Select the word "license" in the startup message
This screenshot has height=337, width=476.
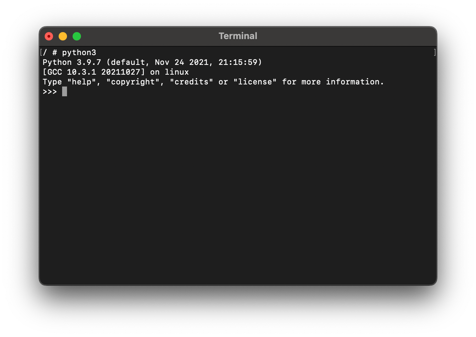coord(256,82)
